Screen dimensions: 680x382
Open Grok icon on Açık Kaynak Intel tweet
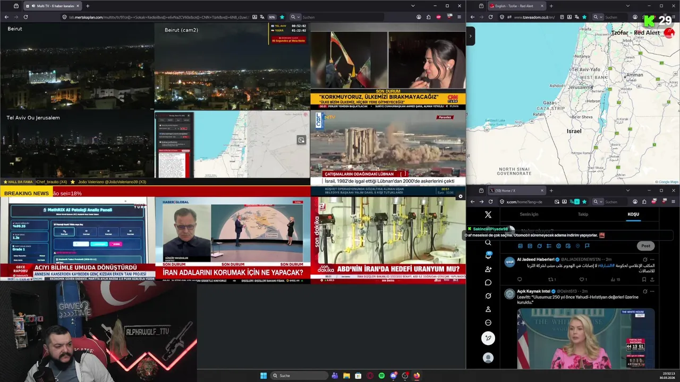pos(645,291)
